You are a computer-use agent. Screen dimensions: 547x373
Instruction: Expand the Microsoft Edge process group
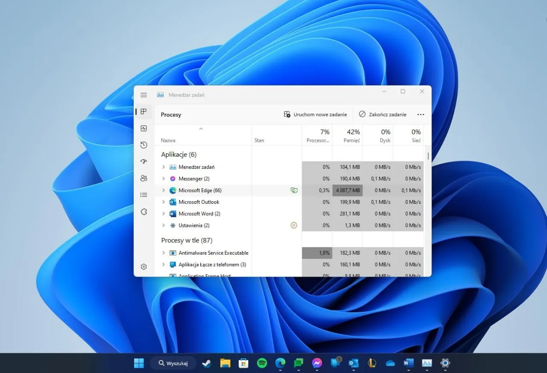coord(163,190)
